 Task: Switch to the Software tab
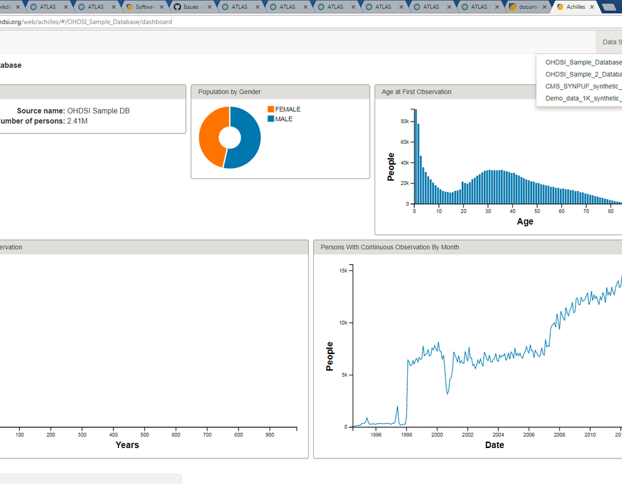click(145, 7)
